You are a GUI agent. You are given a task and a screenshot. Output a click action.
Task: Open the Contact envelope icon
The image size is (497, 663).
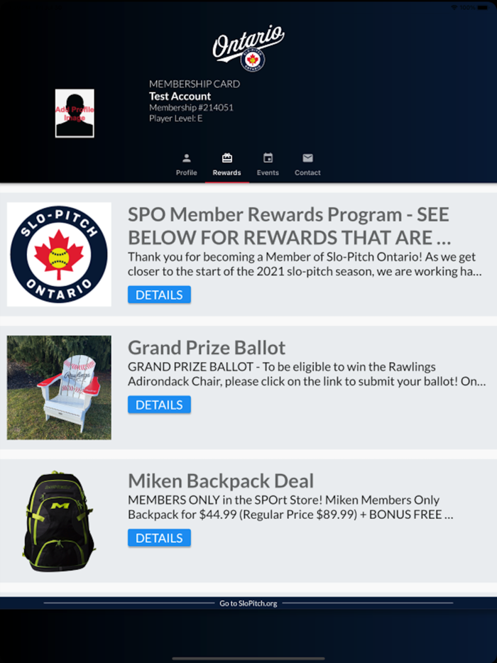[307, 158]
